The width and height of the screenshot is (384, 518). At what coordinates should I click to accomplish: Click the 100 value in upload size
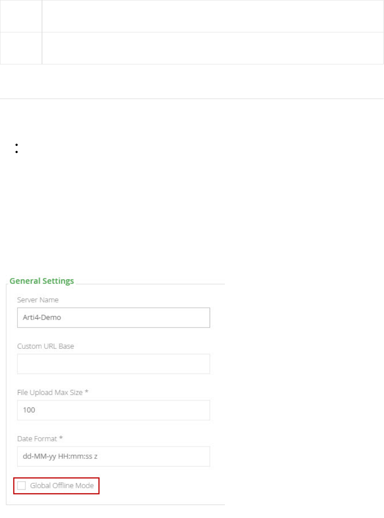pos(29,410)
